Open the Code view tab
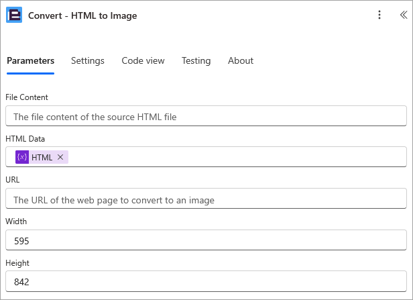 (x=143, y=60)
